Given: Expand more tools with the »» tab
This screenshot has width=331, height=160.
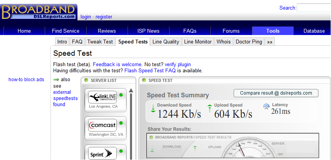Looking at the screenshot, I should [x=270, y=42].
